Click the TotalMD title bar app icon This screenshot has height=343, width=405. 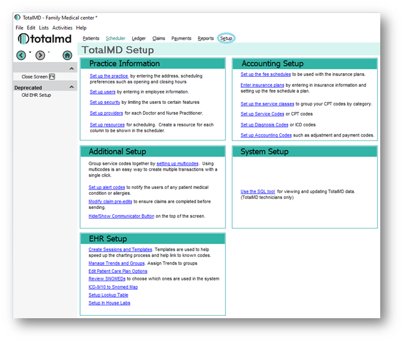(x=17, y=18)
